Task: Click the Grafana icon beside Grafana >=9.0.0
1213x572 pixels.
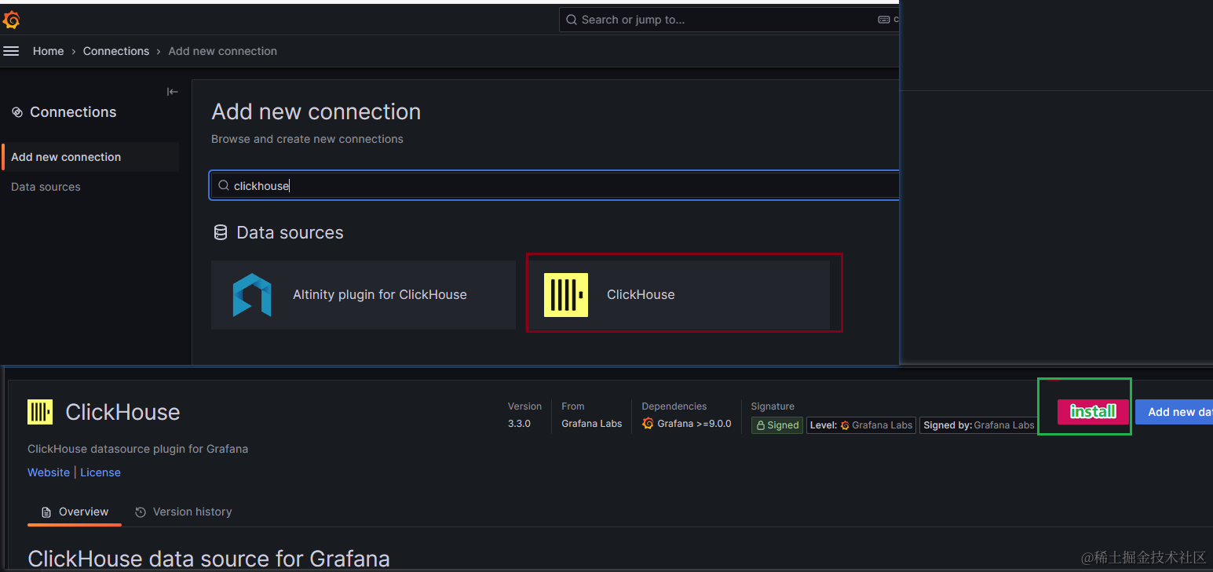Action: pos(648,424)
